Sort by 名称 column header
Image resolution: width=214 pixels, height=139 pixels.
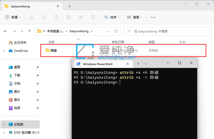52,42
